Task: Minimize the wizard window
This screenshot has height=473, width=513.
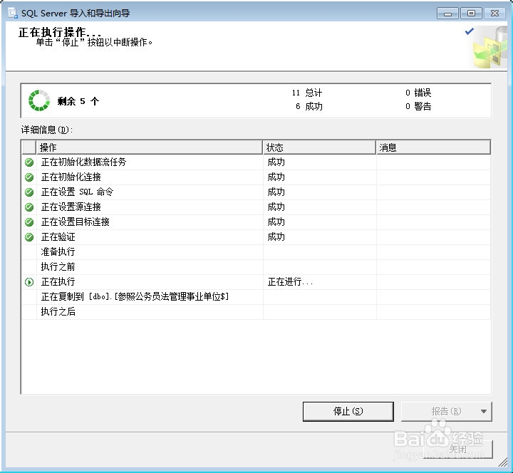Action: [447, 14]
